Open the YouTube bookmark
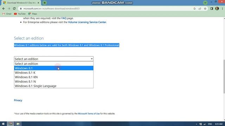This screenshot has width=225, height=126. pyautogui.click(x=20, y=14)
